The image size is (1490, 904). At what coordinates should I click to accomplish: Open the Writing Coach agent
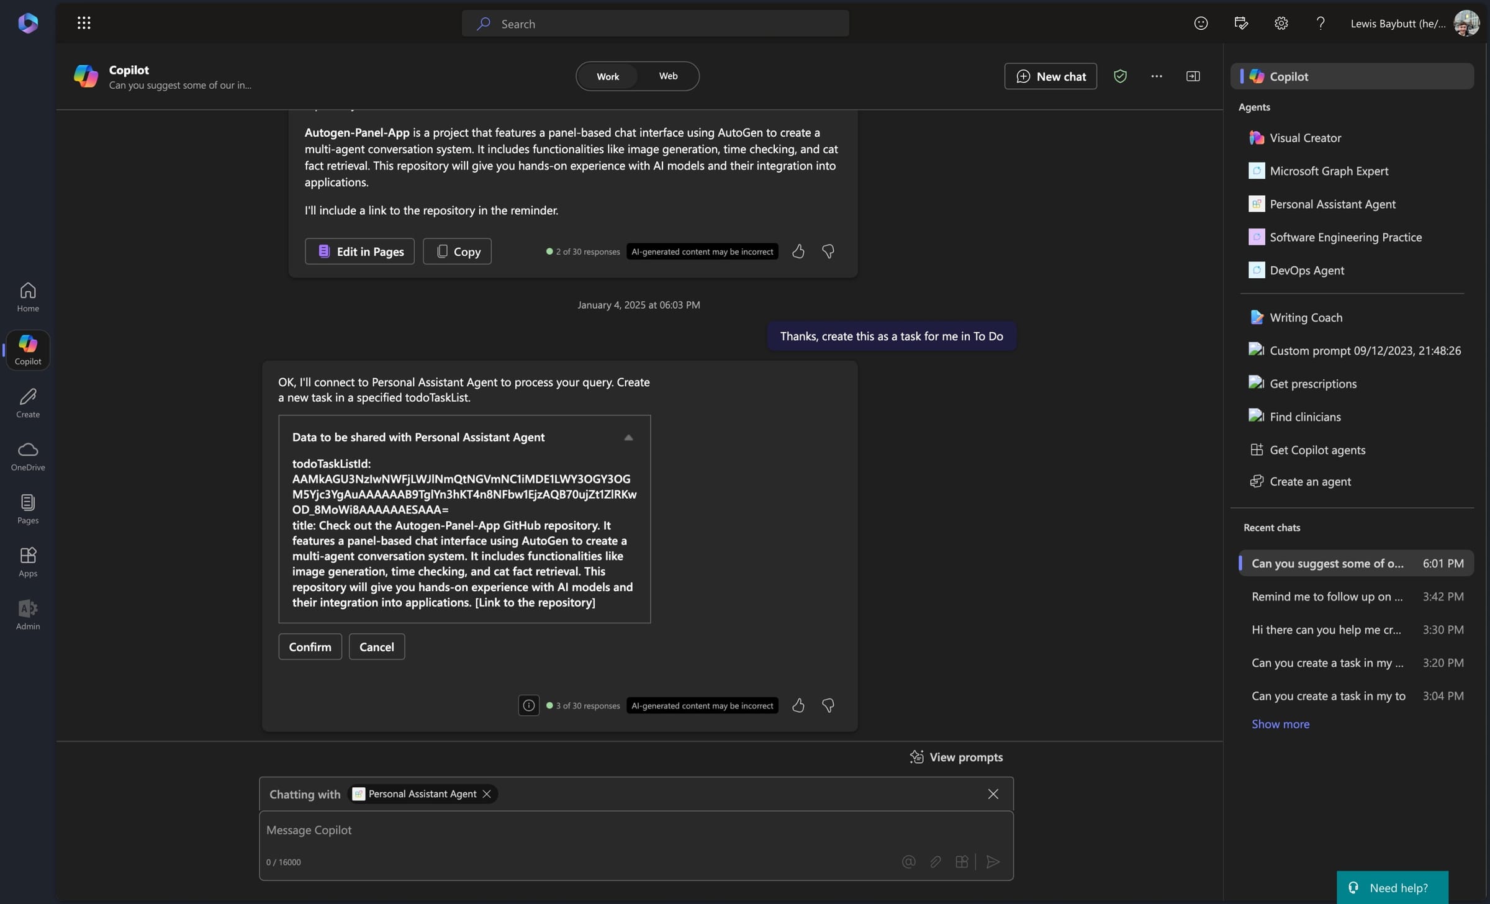pyautogui.click(x=1306, y=317)
